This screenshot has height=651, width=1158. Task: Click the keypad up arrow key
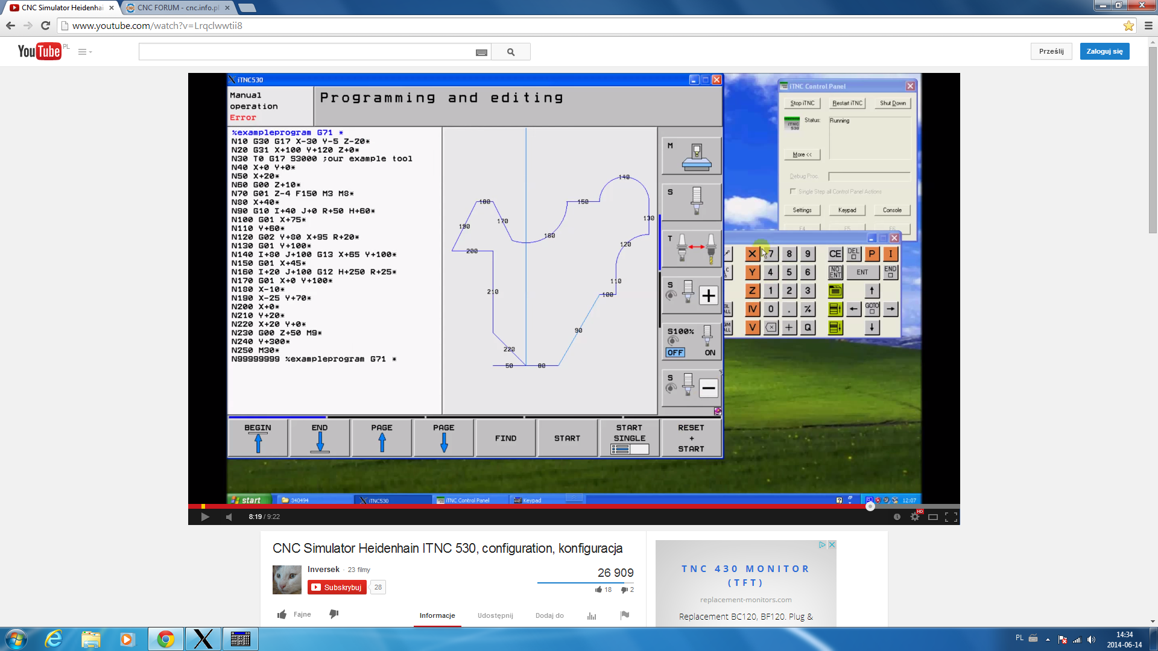coord(872,291)
